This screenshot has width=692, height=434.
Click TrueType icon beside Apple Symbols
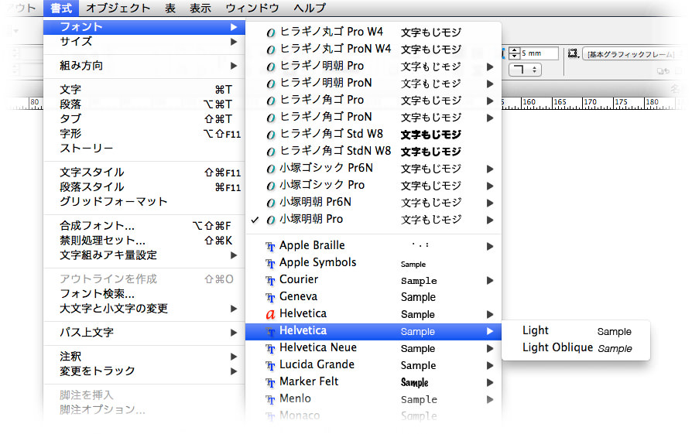(x=270, y=264)
